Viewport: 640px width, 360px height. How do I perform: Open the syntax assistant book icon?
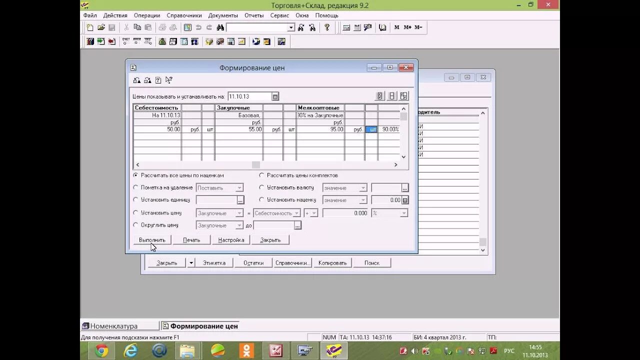click(x=382, y=27)
